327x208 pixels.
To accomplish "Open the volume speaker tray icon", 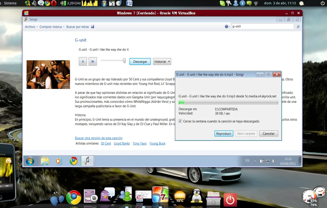I will [x=274, y=161].
